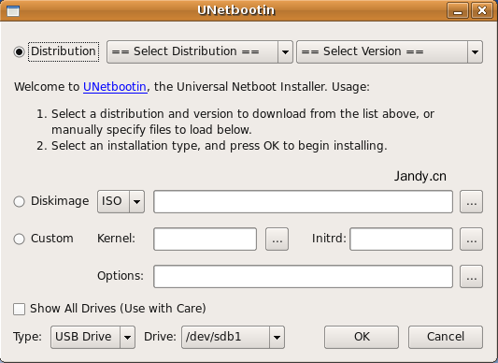Open the Select Version dropdown
The image size is (498, 363).
tap(390, 51)
